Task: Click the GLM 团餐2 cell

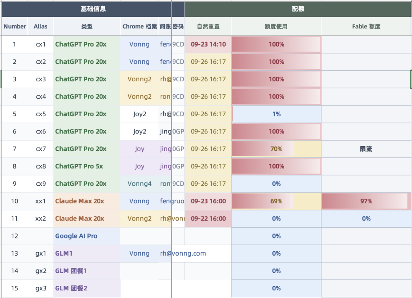Action: tap(87, 288)
